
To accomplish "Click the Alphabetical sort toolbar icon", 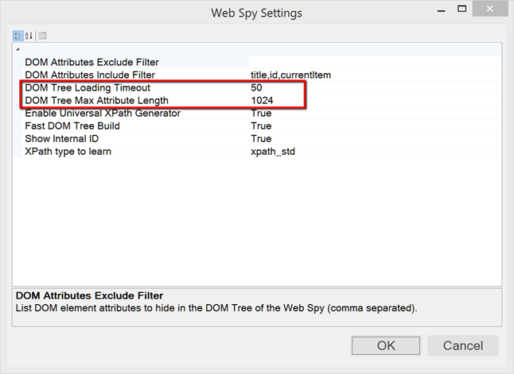I will click(x=29, y=36).
